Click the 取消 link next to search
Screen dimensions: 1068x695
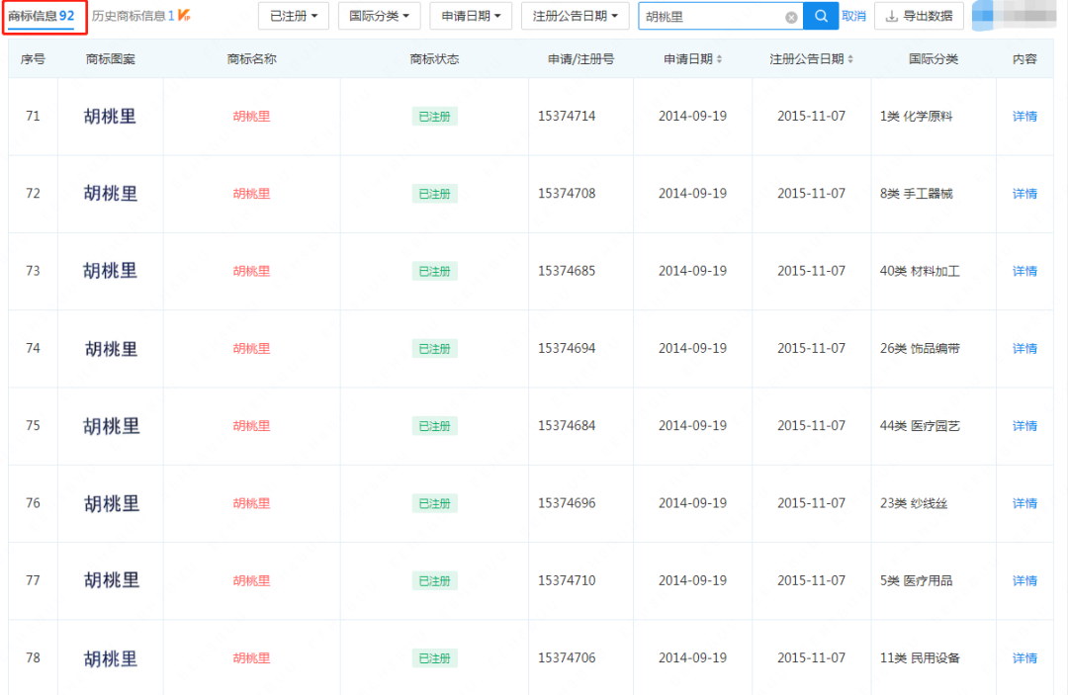click(x=853, y=16)
